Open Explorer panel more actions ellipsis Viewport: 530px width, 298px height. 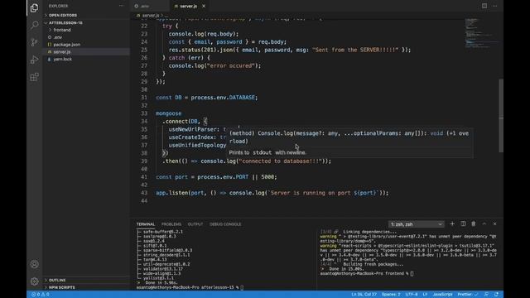(x=121, y=6)
